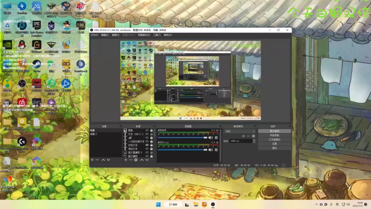Open the Recycle Bin desktop icon
The width and height of the screenshot is (371, 209).
pyautogui.click(x=7, y=26)
